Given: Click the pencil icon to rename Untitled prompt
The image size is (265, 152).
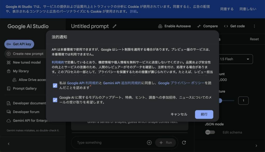Looking at the screenshot, I should [115, 26].
